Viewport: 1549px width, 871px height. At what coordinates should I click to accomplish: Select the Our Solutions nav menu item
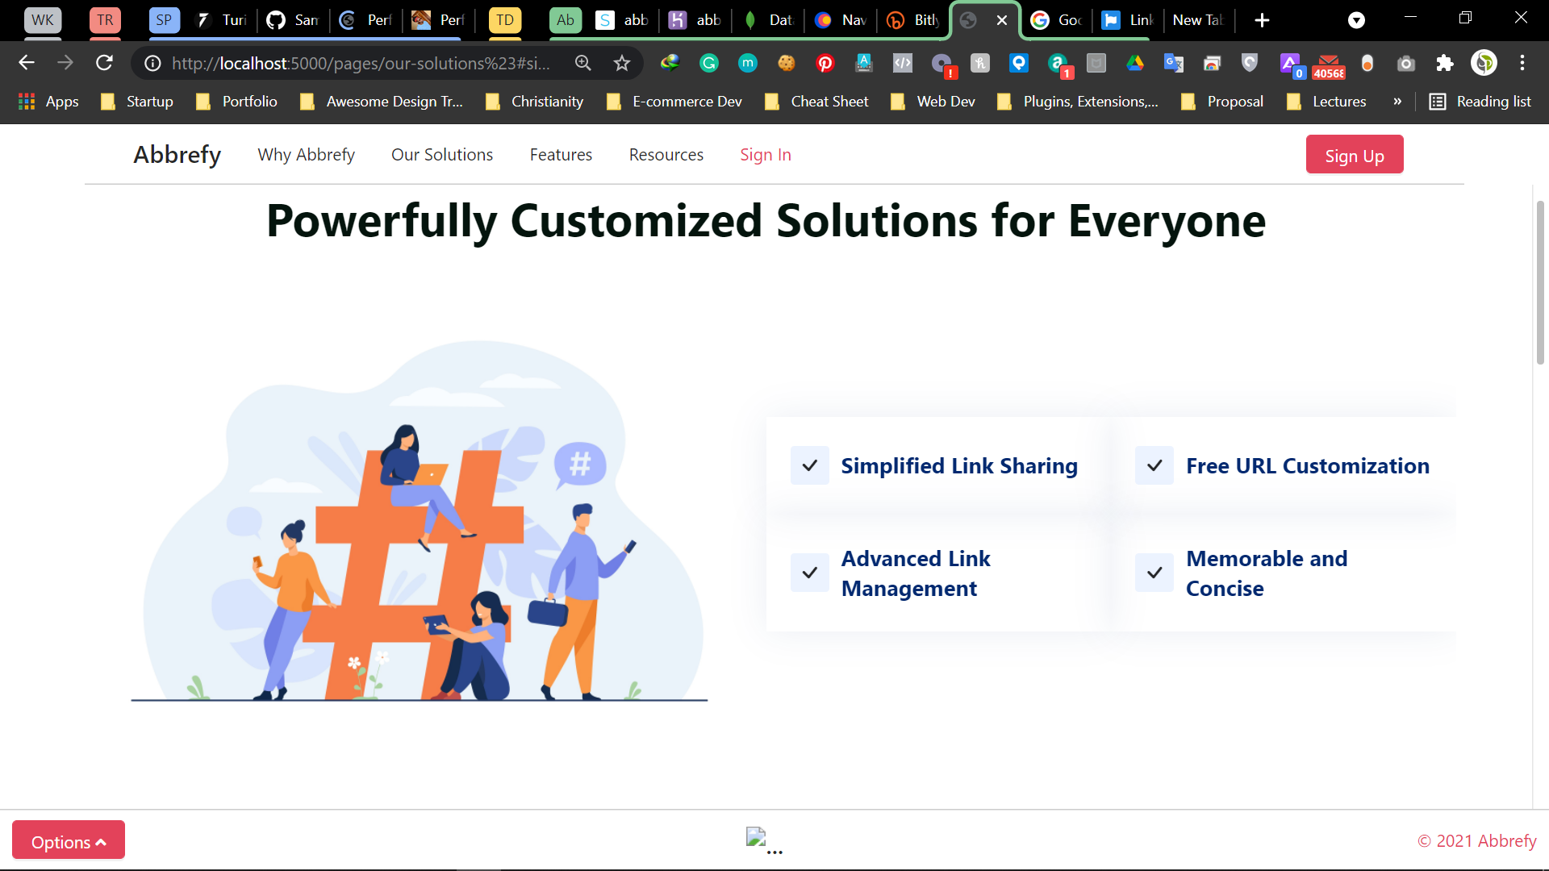(441, 154)
